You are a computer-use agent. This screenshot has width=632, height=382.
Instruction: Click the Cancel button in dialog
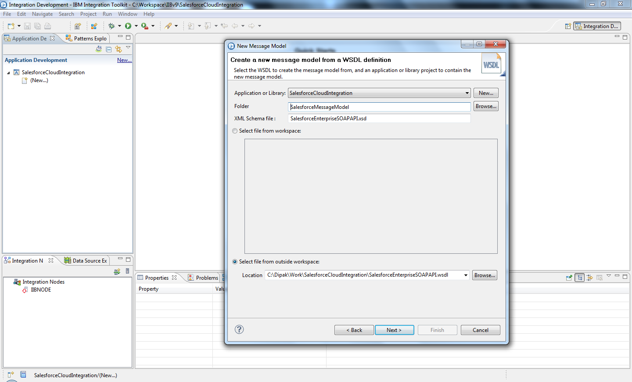pyautogui.click(x=481, y=330)
